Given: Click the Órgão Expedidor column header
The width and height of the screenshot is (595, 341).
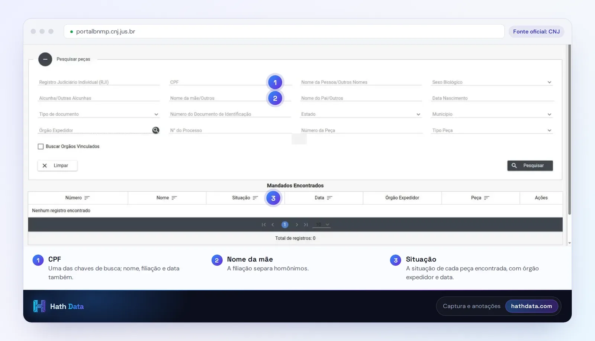Looking at the screenshot, I should [x=402, y=198].
